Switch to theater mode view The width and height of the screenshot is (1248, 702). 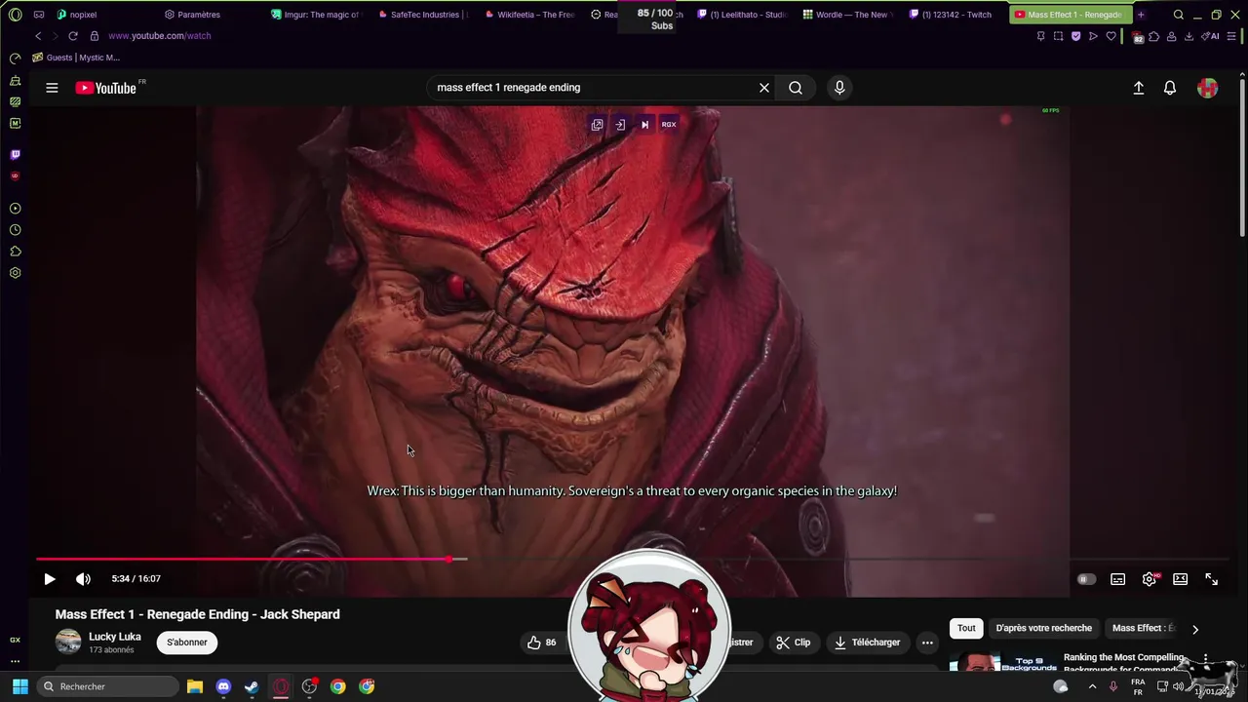[1181, 579]
